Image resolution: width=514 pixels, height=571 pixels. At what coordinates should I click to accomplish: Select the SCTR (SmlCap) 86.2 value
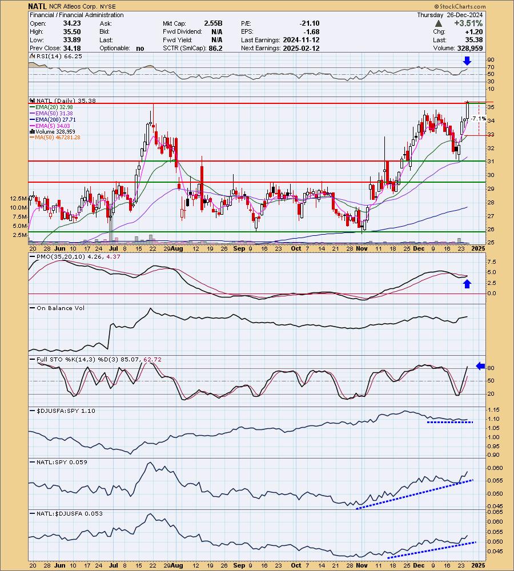coord(215,49)
